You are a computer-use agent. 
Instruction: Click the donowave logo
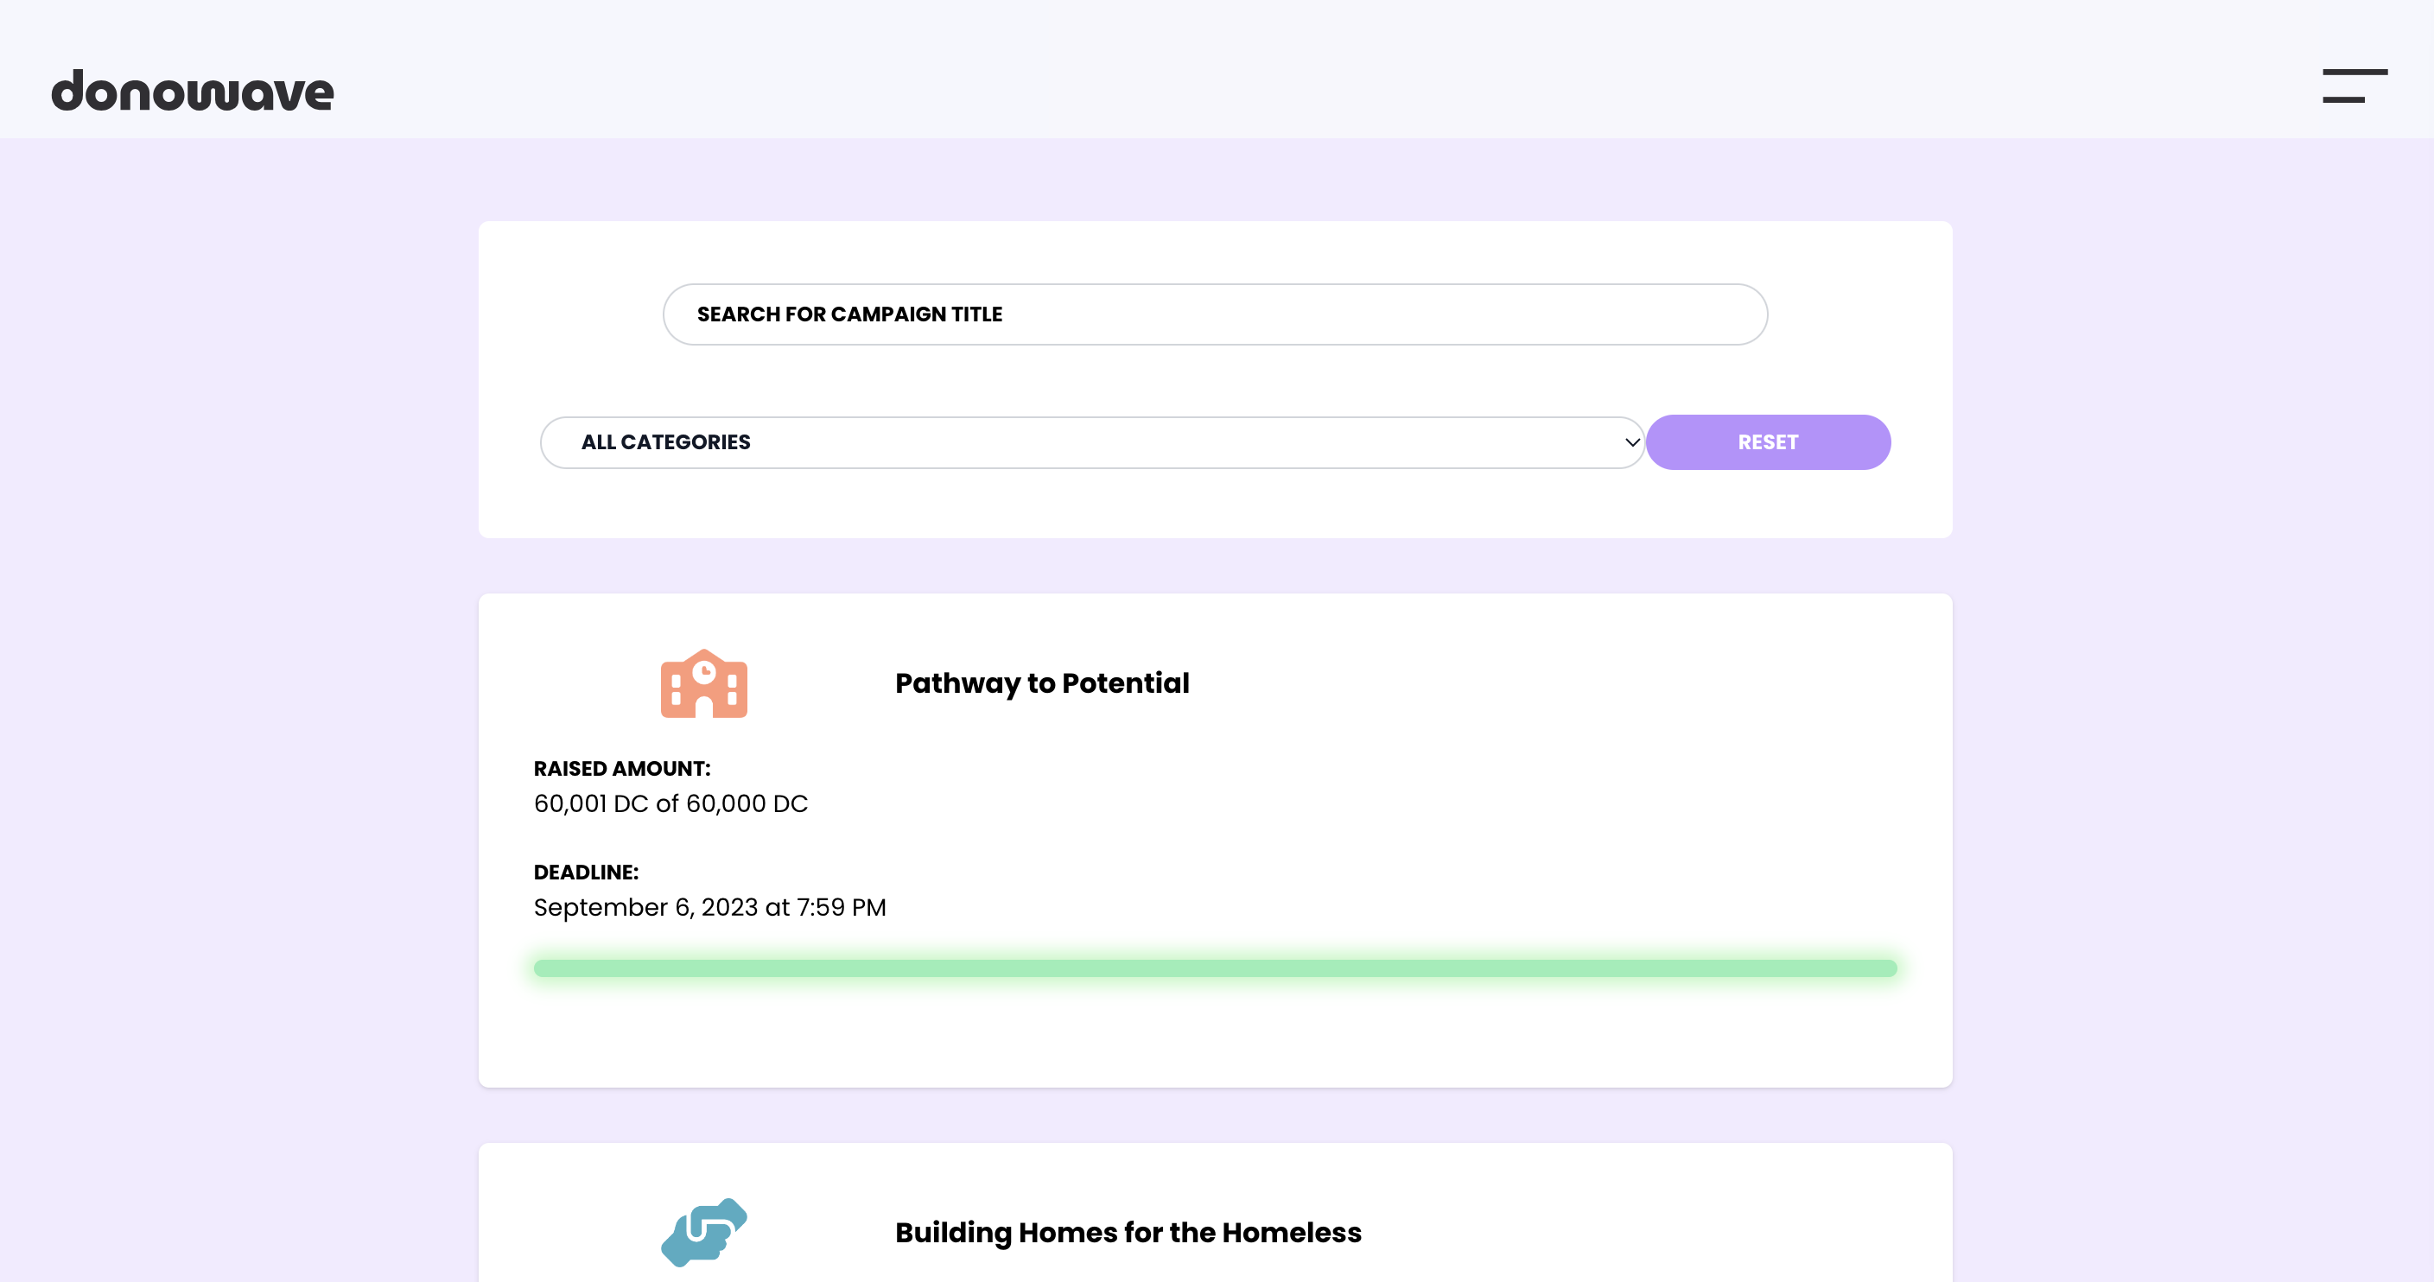pyautogui.click(x=193, y=91)
